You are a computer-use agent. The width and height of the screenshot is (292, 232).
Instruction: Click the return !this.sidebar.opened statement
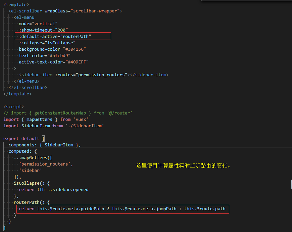54,189
